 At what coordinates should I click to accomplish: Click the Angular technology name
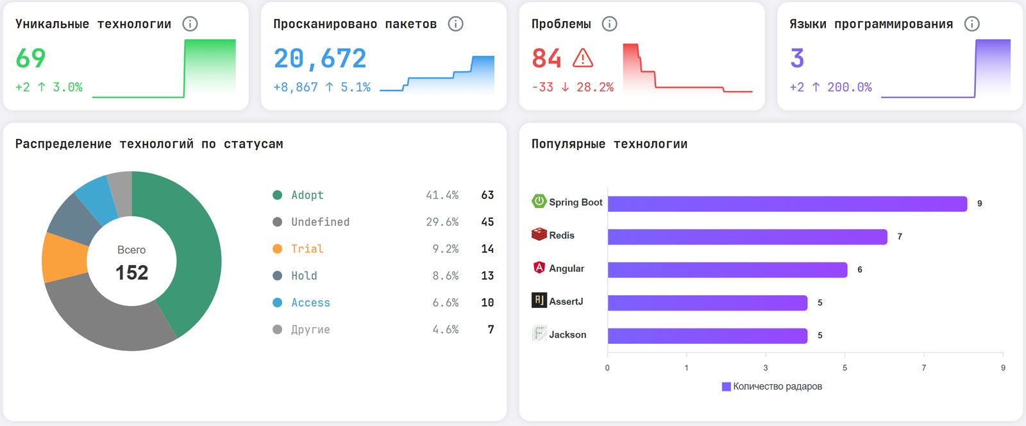click(x=567, y=268)
